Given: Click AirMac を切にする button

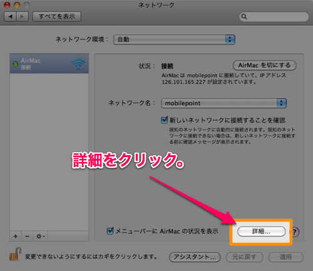Looking at the screenshot, I should 264,65.
